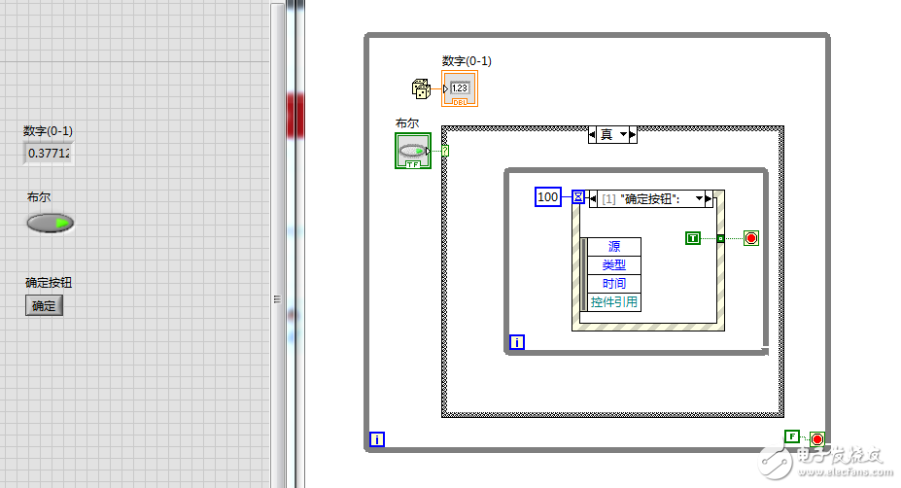Click the 时间 event data node item
Screen dimensions: 901x488
[614, 284]
